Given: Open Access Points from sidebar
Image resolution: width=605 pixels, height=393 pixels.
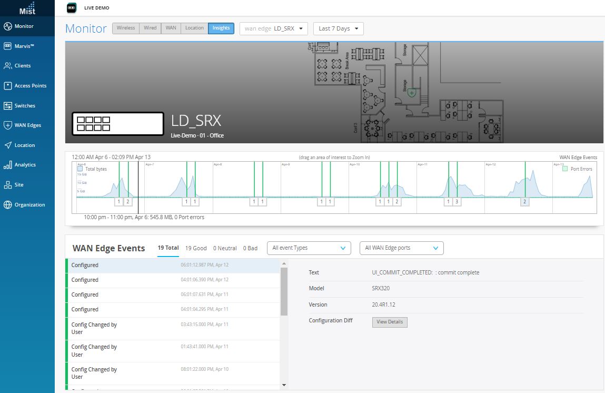Looking at the screenshot, I should (8, 86).
